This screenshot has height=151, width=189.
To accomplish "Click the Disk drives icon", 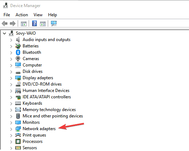I will coord(18,72).
